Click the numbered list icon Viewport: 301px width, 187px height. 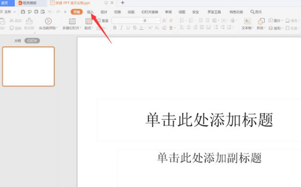(191, 20)
